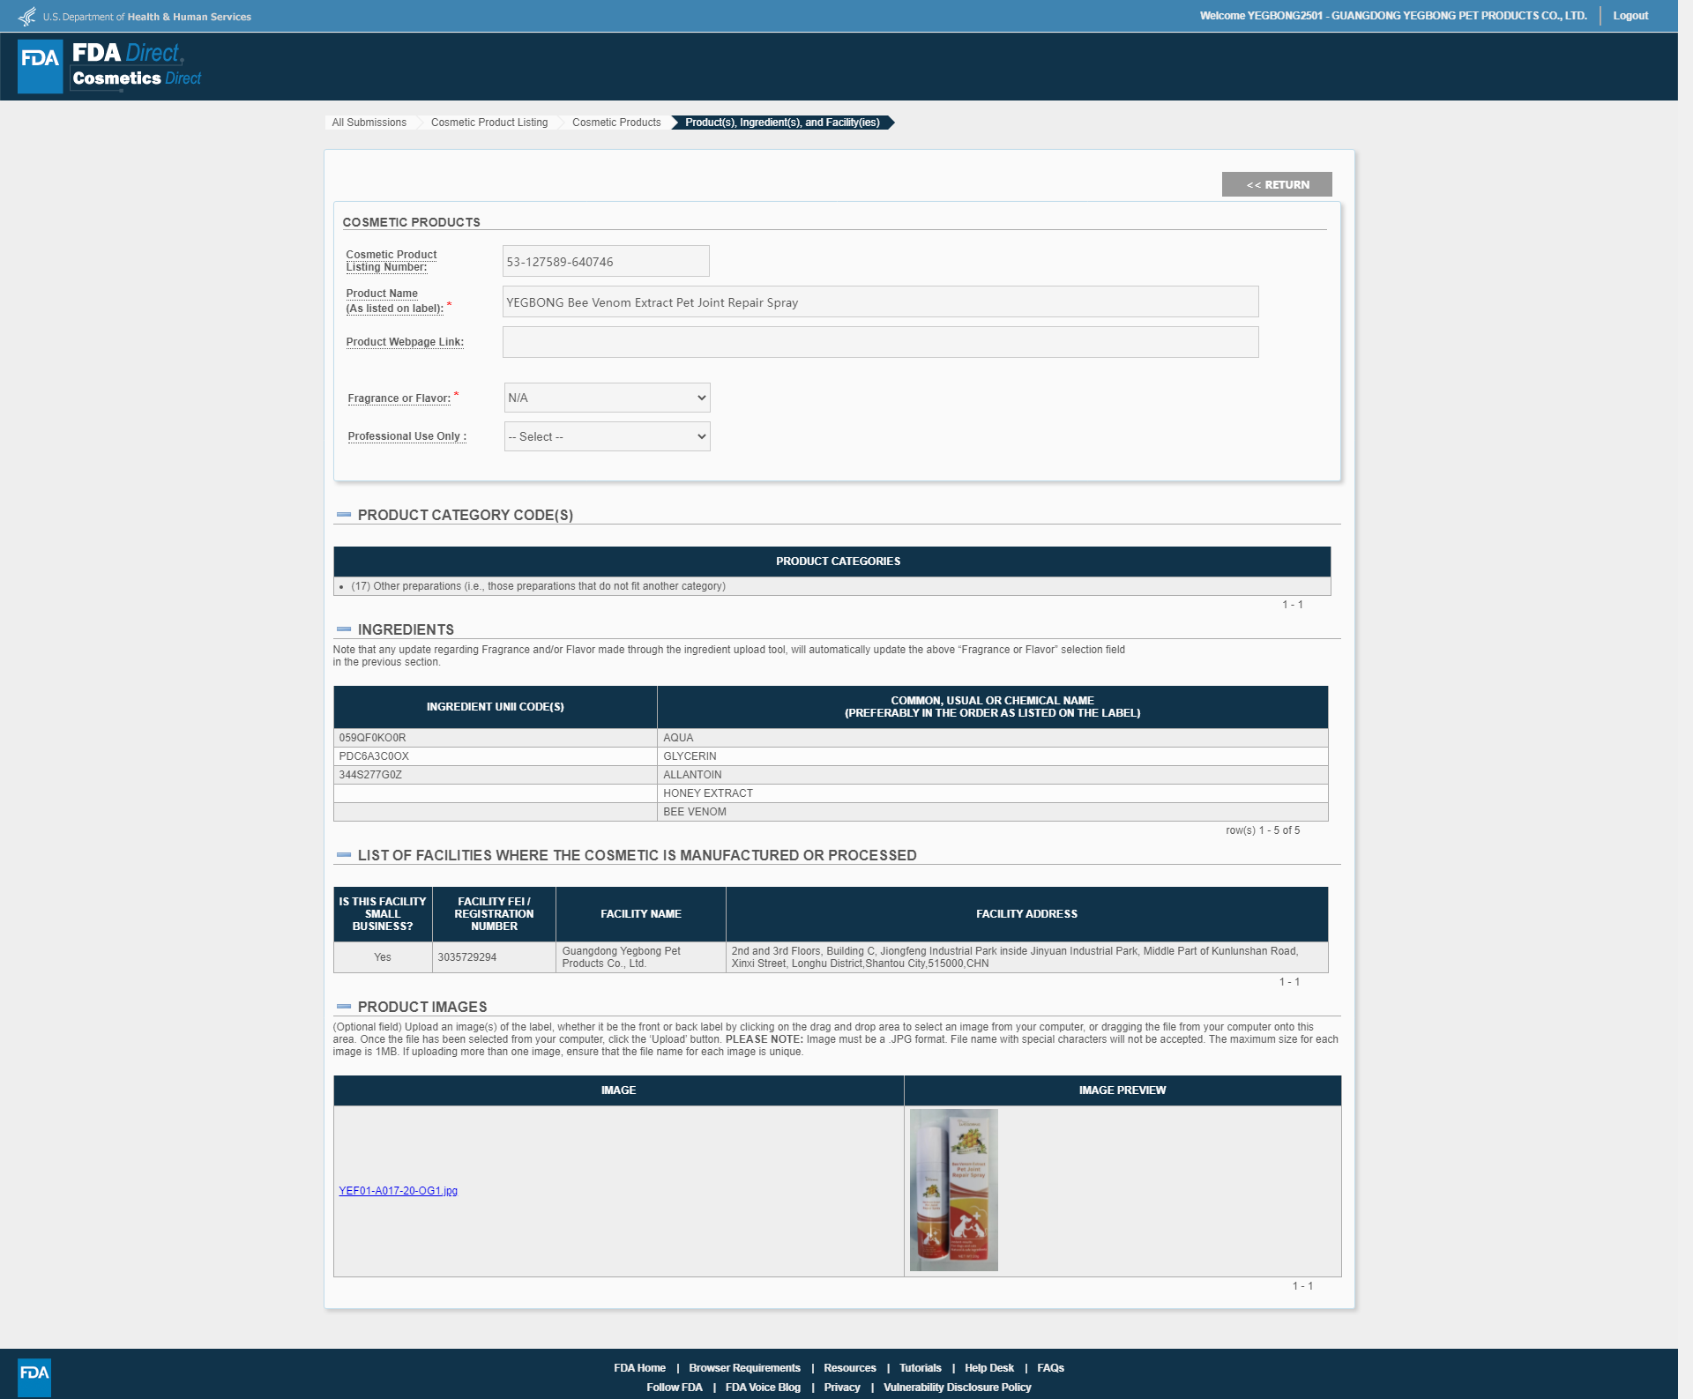Click UNII code 059QF0KO0R

coord(373,738)
